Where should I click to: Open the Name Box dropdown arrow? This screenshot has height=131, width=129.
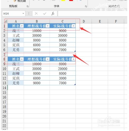coord(23,14)
